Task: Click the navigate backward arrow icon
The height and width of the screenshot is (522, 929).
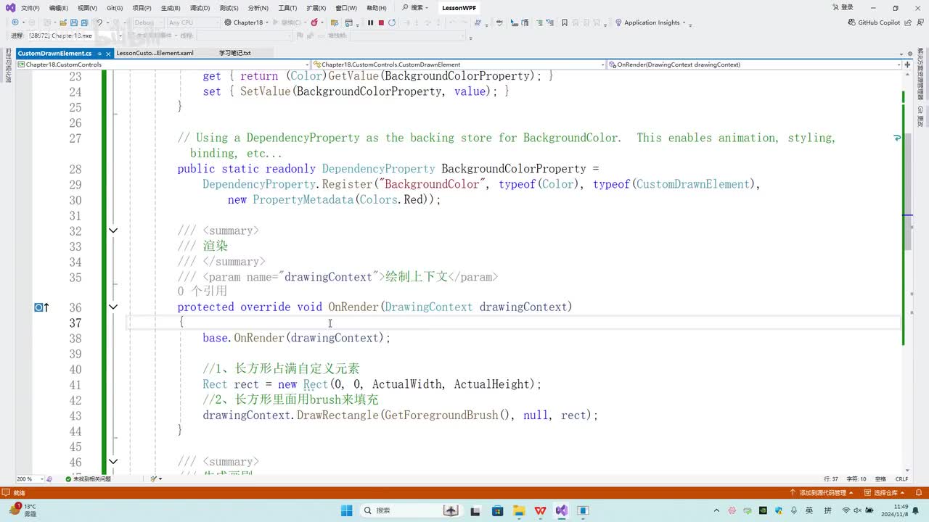Action: tap(15, 22)
